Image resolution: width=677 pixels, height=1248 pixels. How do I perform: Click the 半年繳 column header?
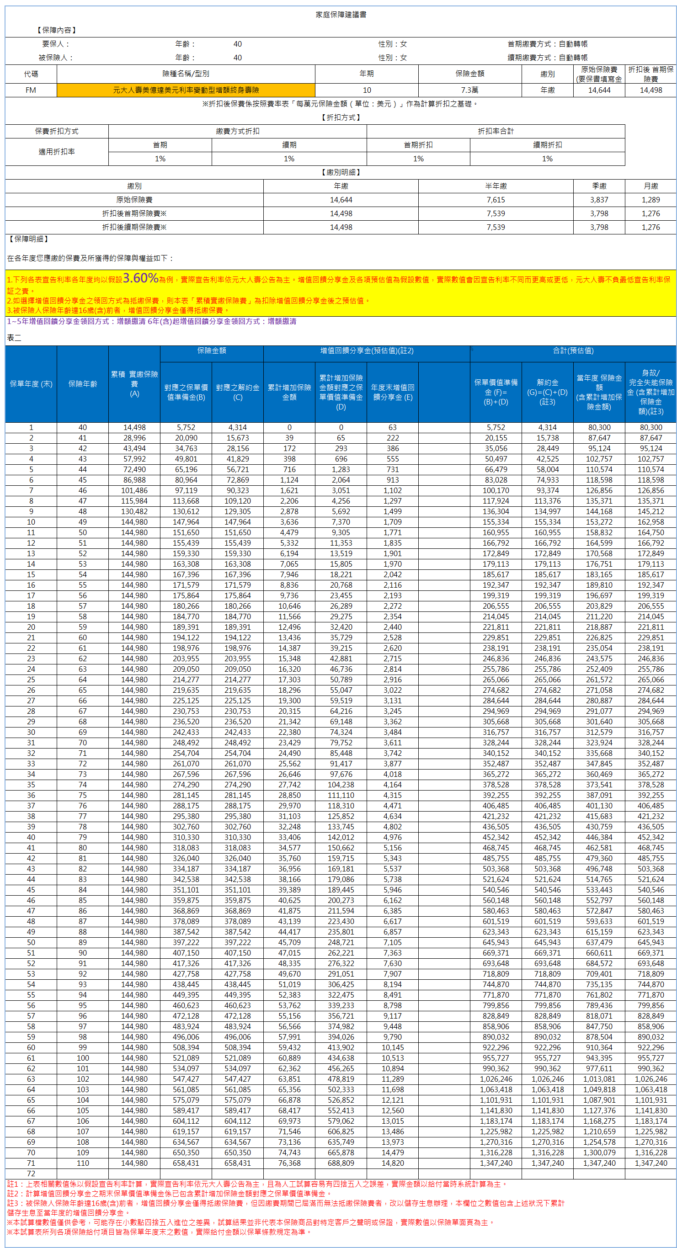(496, 186)
